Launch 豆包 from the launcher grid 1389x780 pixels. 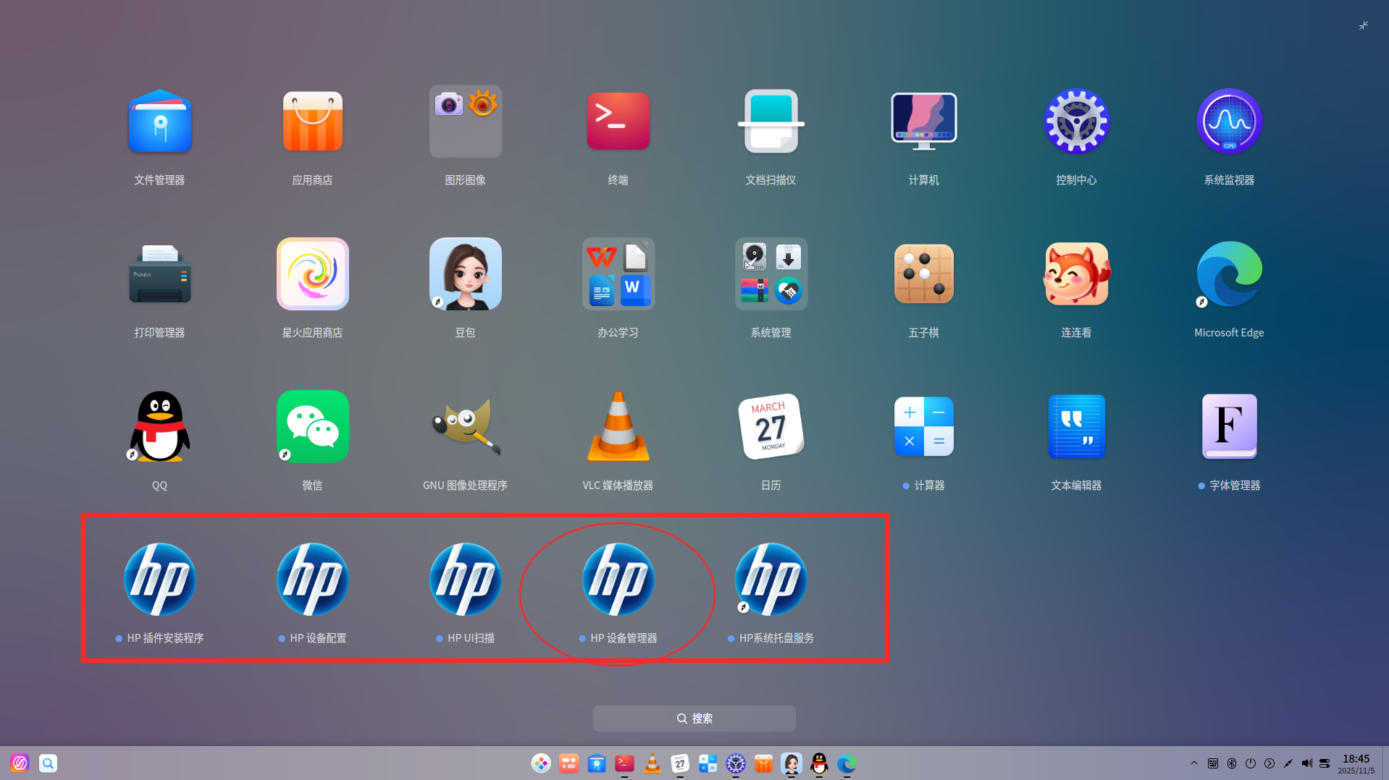point(465,274)
